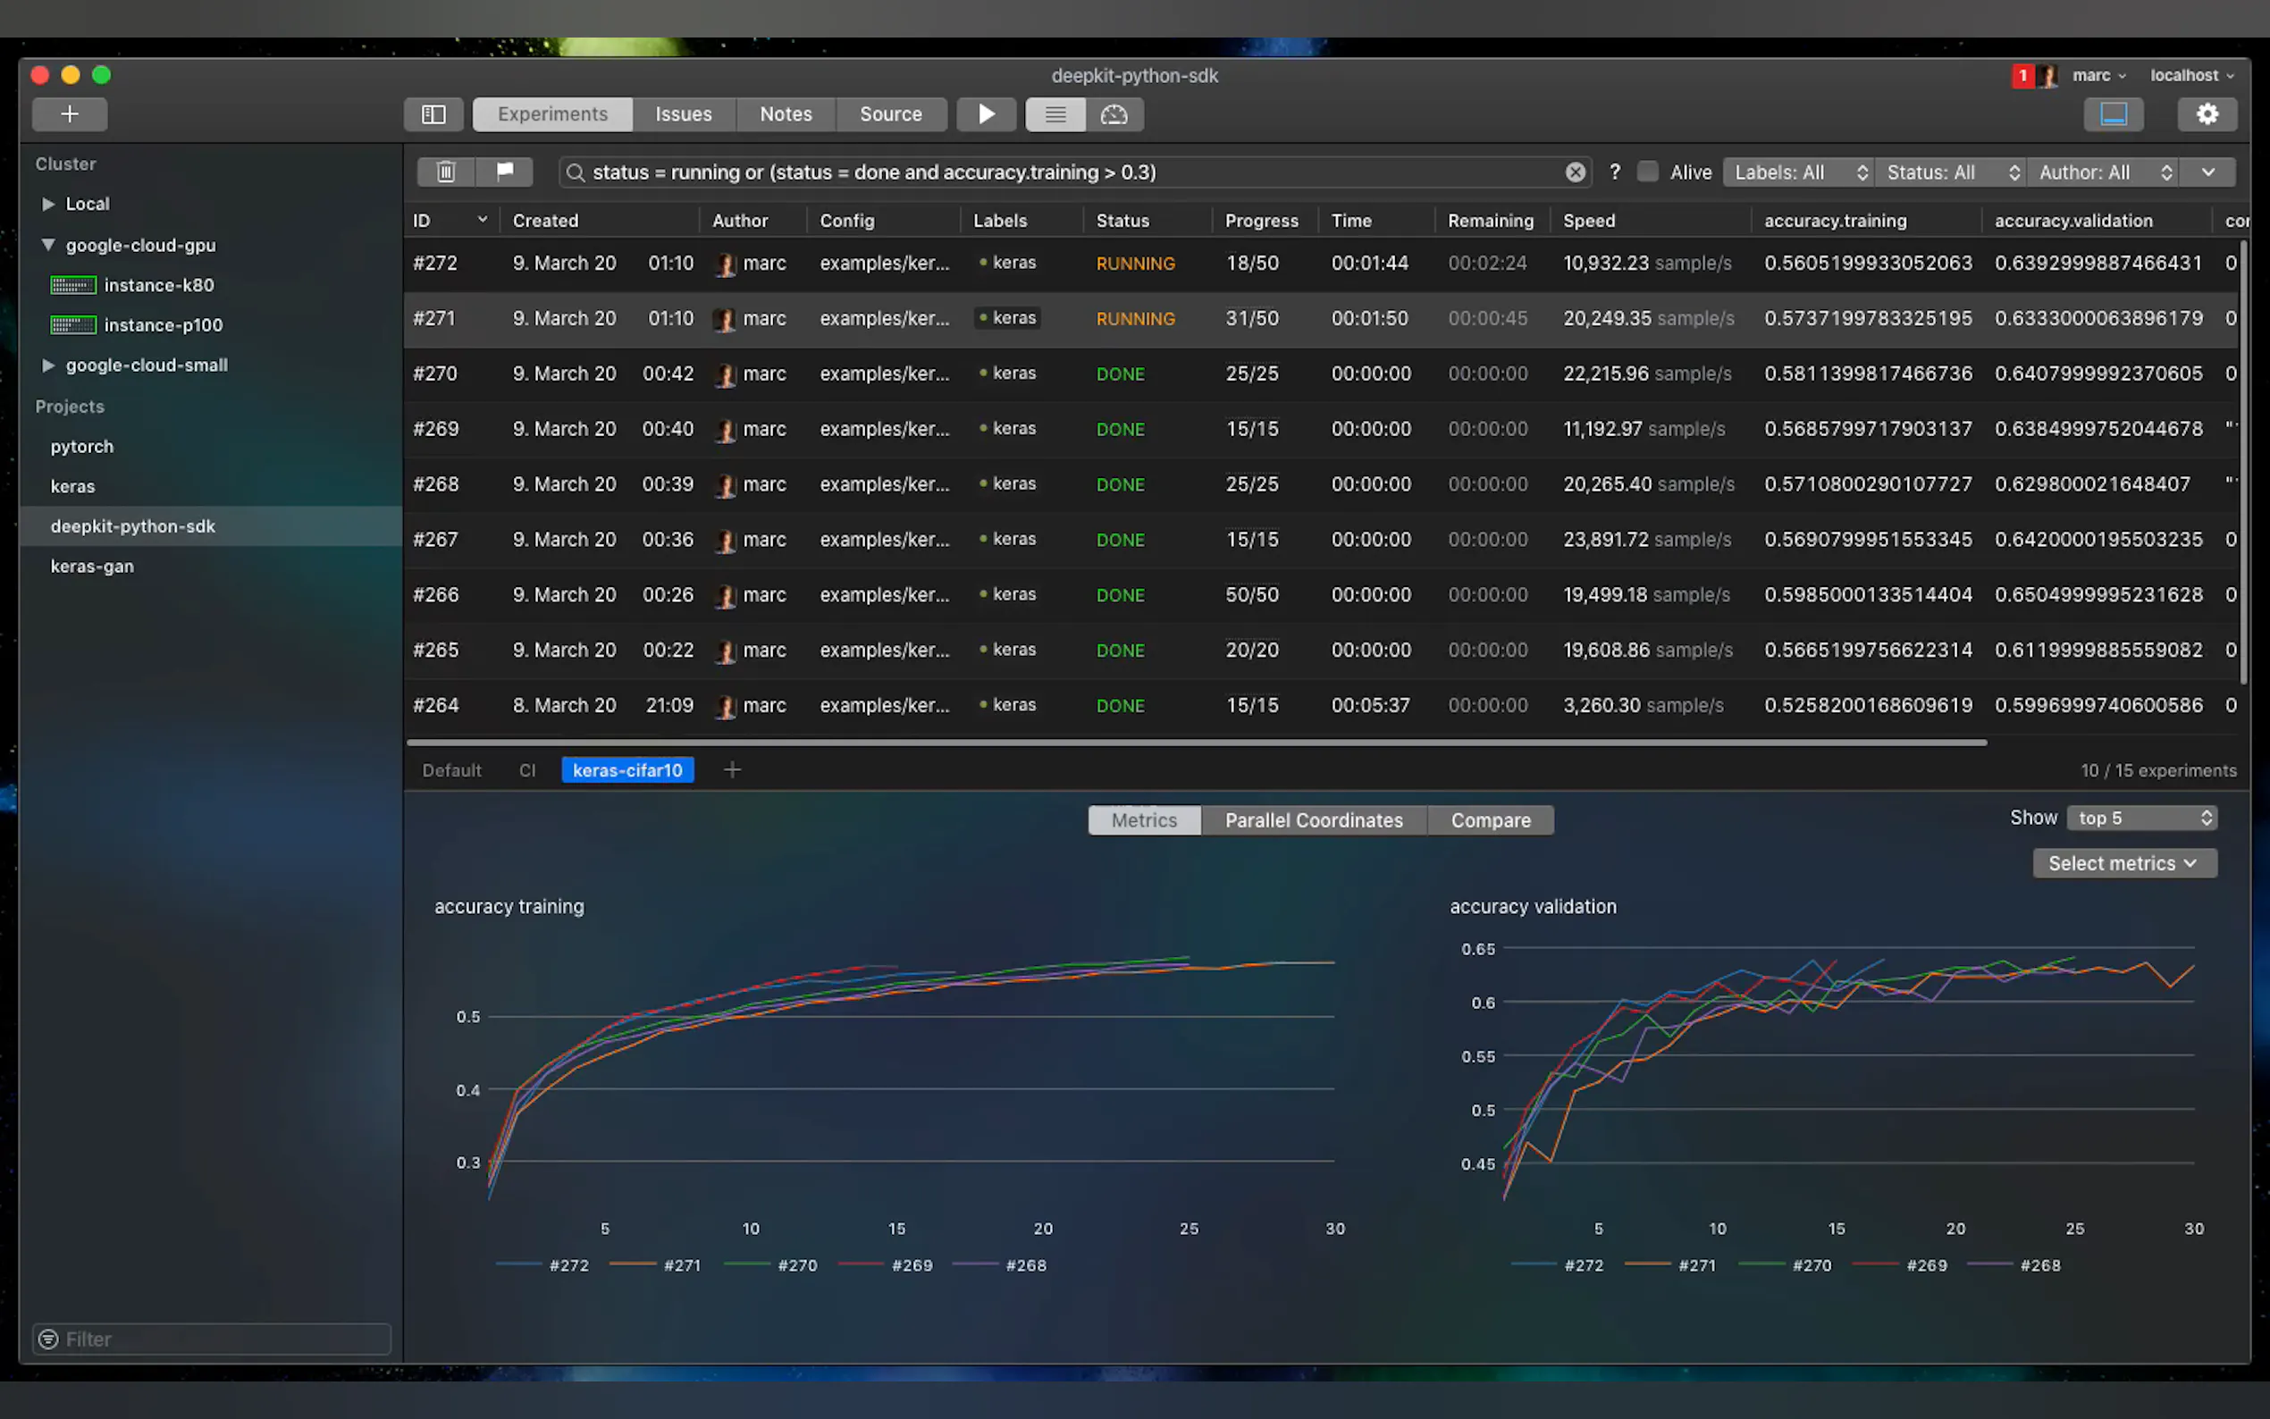Collapse the google-cloud-gpu cluster
Viewport: 2270px width, 1419px height.
[x=48, y=245]
